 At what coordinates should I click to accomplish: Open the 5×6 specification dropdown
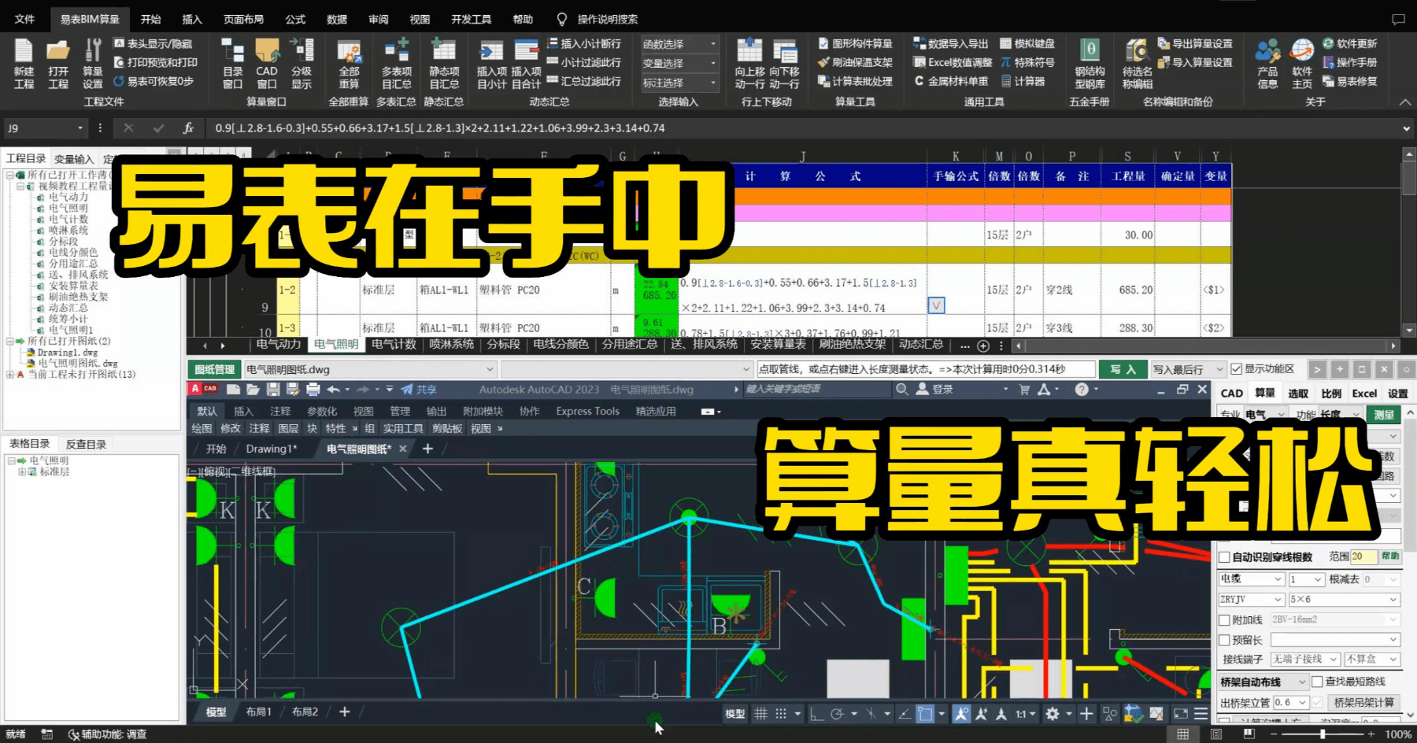(x=1345, y=600)
